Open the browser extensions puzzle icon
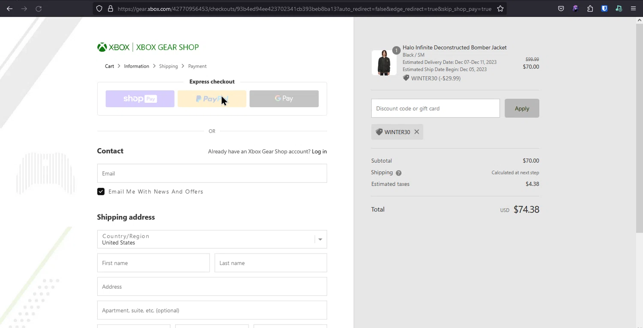This screenshot has height=328, width=643. pos(590,9)
